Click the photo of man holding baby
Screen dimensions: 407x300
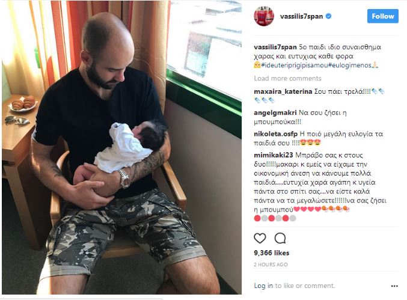(x=121, y=147)
